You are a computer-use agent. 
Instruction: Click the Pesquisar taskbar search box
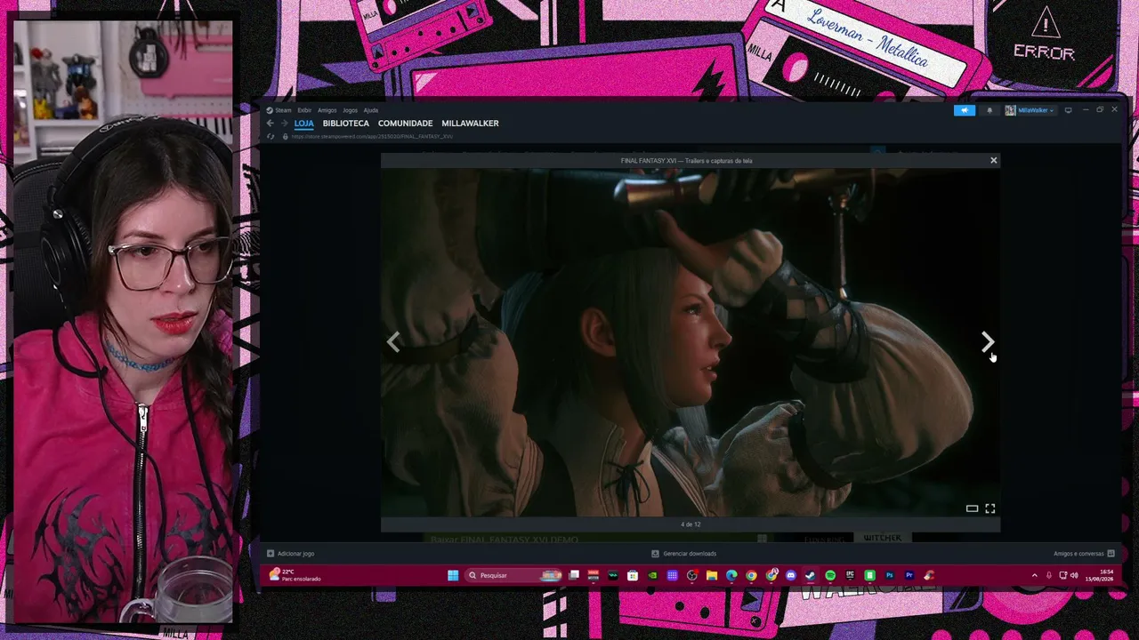tap(513, 575)
